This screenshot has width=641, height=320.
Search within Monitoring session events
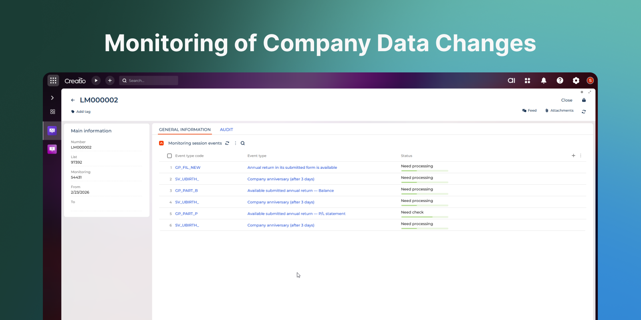(x=242, y=143)
